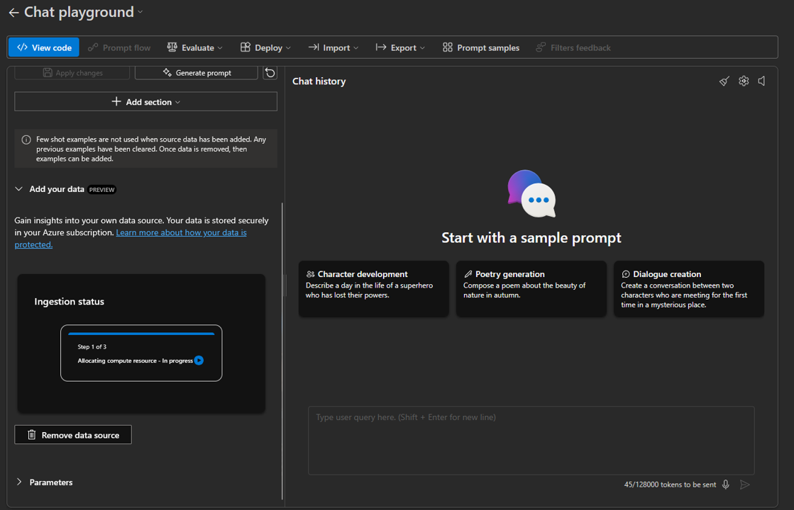The width and height of the screenshot is (794, 510).
Task: Clear the chat history with the broom icon
Action: click(x=724, y=81)
